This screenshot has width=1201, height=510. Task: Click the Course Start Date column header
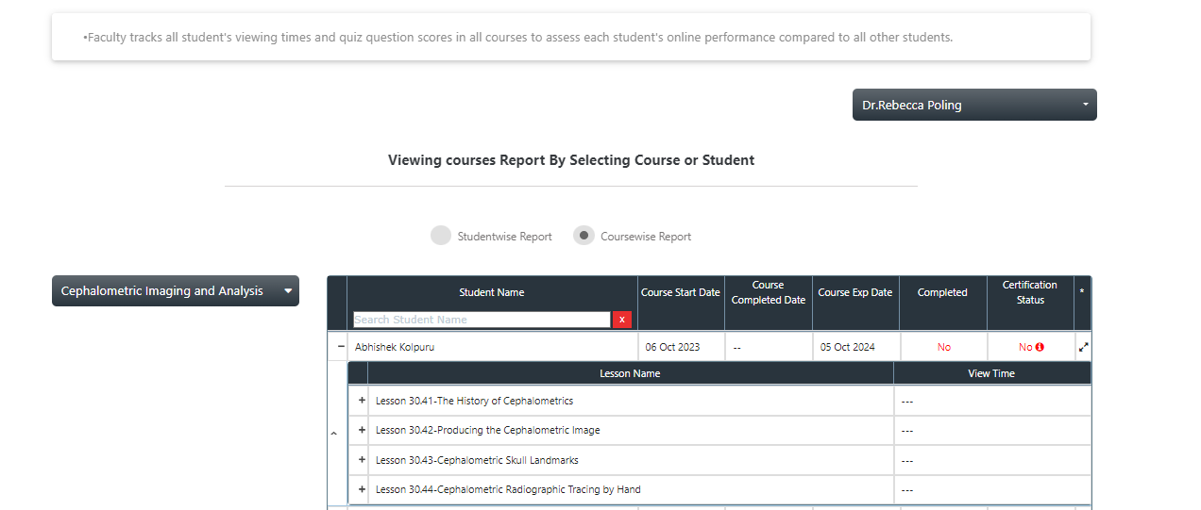click(x=681, y=292)
